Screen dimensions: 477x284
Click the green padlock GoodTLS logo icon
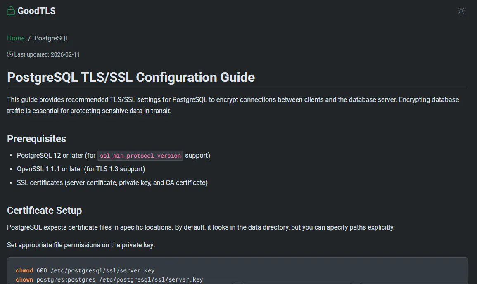(11, 11)
